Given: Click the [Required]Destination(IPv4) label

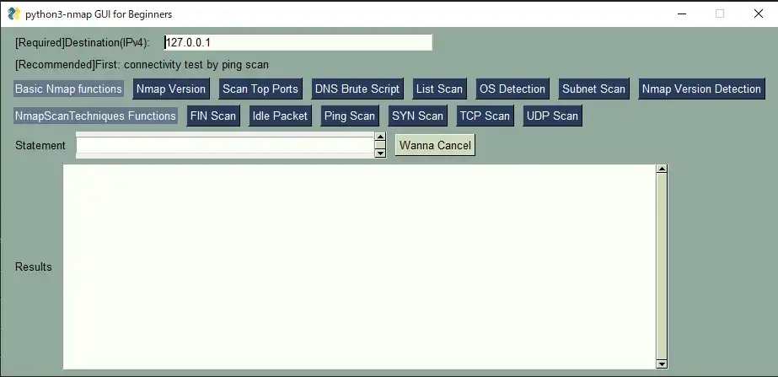Looking at the screenshot, I should pyautogui.click(x=83, y=43).
